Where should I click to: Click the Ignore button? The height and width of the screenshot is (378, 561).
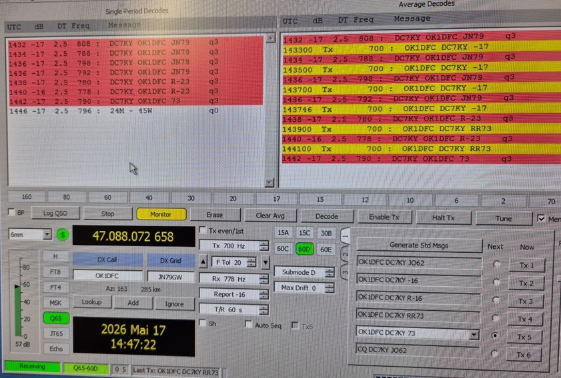pyautogui.click(x=174, y=303)
